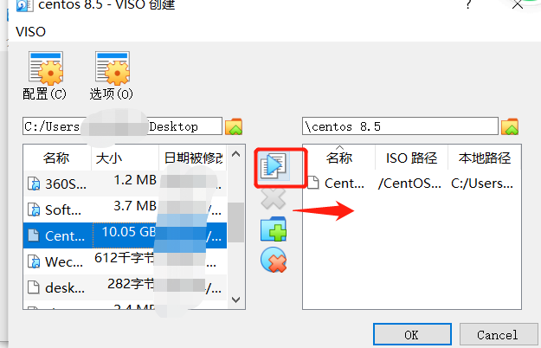This screenshot has width=541, height=348.
Task: Select the Soft... file row
Action: 125,209
